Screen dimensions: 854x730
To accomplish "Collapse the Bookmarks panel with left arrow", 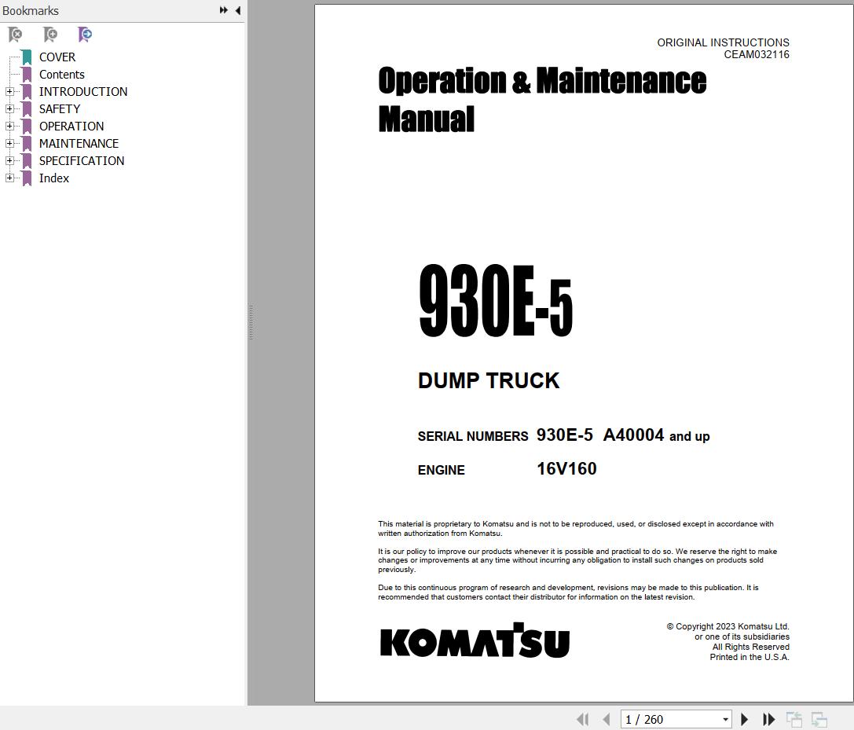I will [x=237, y=10].
